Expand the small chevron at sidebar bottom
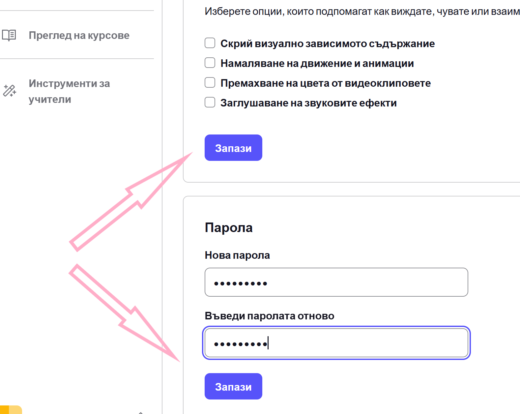 point(141,412)
